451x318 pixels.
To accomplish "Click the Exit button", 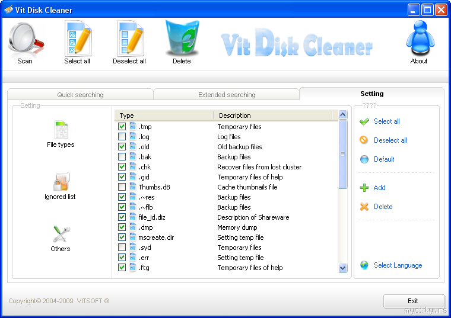I will (414, 301).
